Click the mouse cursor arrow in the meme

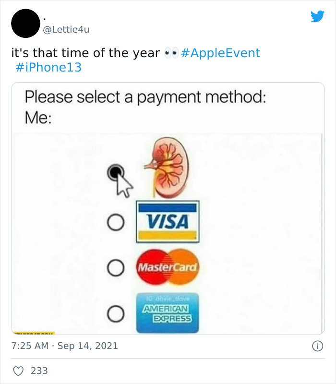(122, 185)
